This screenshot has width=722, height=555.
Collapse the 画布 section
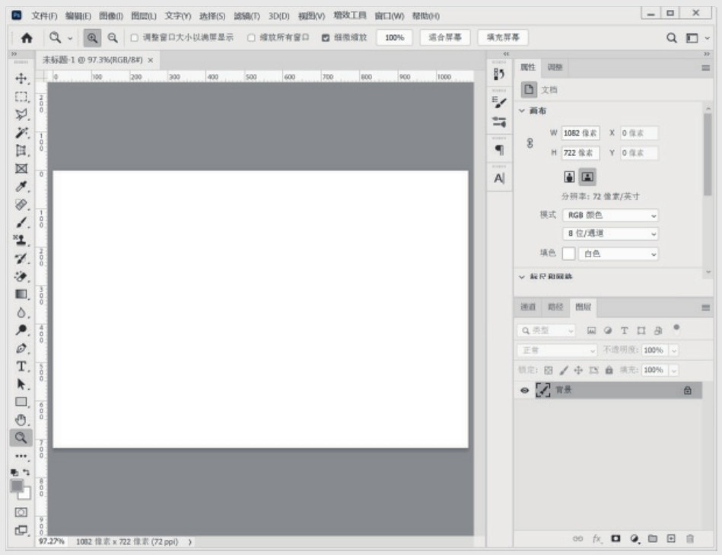pyautogui.click(x=522, y=111)
